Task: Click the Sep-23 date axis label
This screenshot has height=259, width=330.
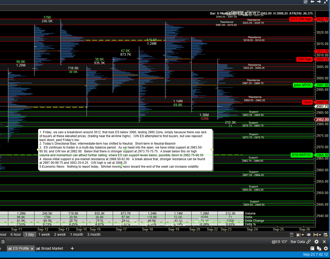Action: (x=226, y=229)
